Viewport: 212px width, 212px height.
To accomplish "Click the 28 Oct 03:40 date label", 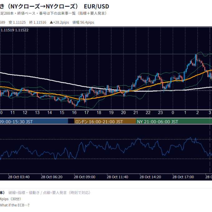I will click(x=19, y=177).
